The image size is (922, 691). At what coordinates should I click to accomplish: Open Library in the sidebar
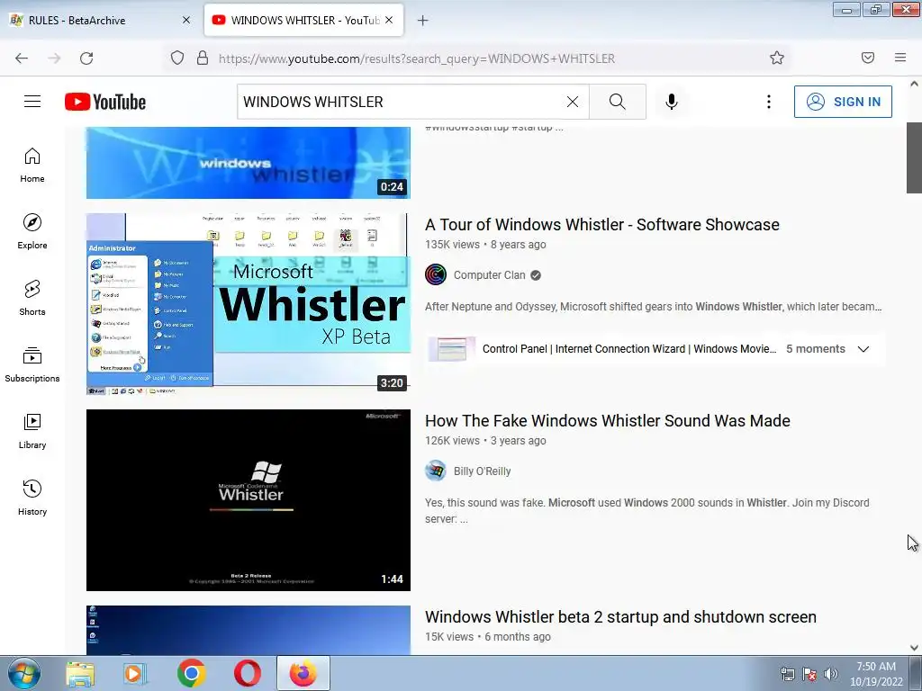tap(32, 432)
